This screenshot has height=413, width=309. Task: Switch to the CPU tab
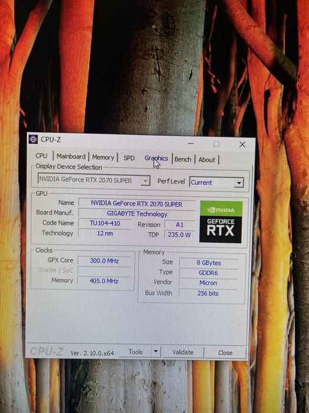tap(41, 156)
